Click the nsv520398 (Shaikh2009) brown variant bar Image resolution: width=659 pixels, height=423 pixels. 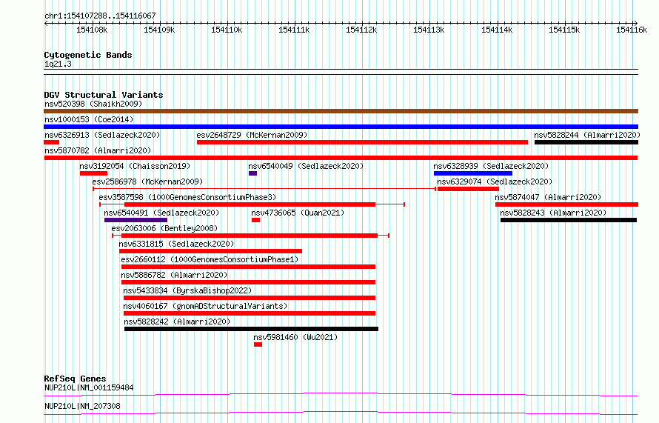(x=341, y=111)
